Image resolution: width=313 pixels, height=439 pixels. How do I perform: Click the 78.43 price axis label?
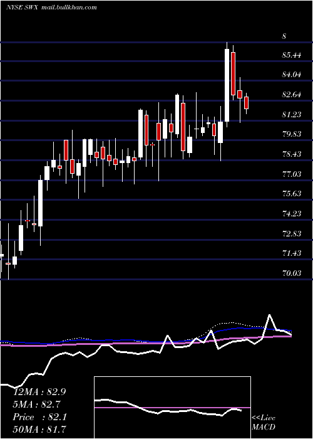tap(292, 154)
